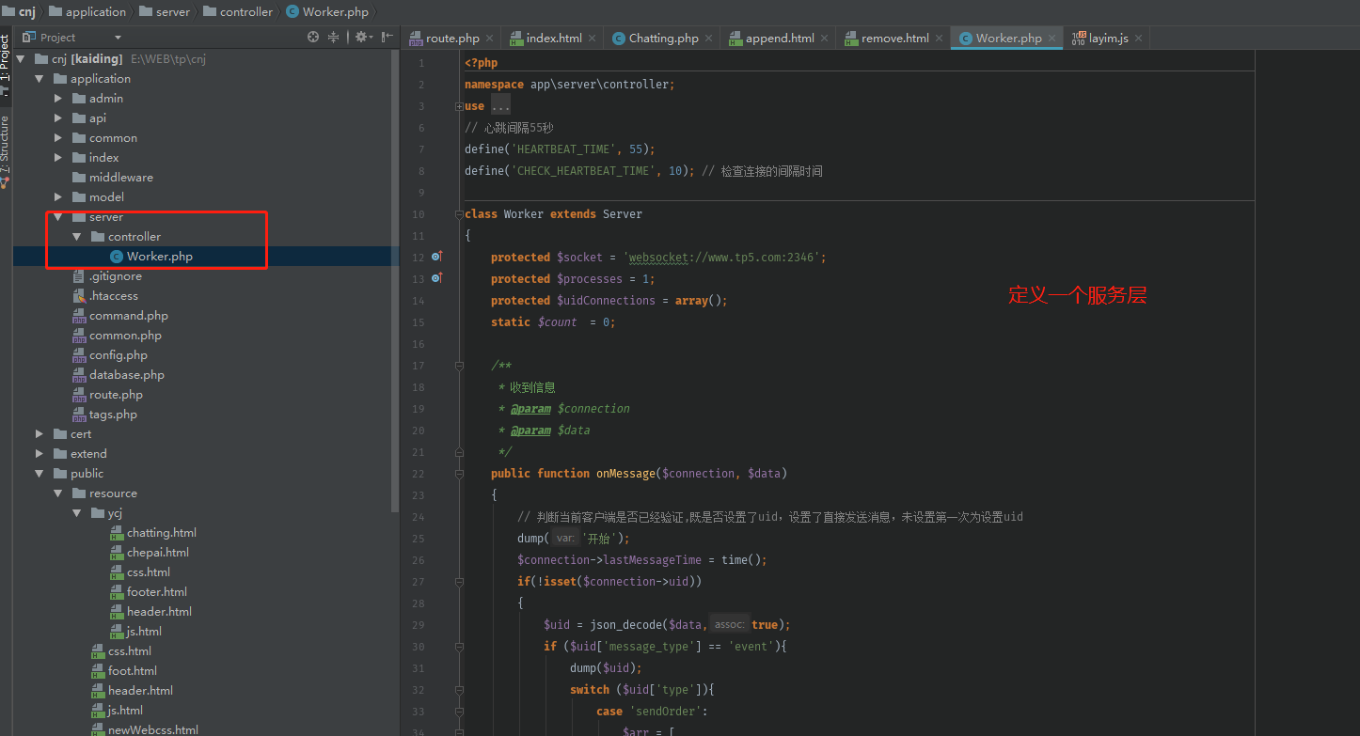The height and width of the screenshot is (736, 1360).
Task: Open the Project tool window side tab
Action: coord(6,65)
